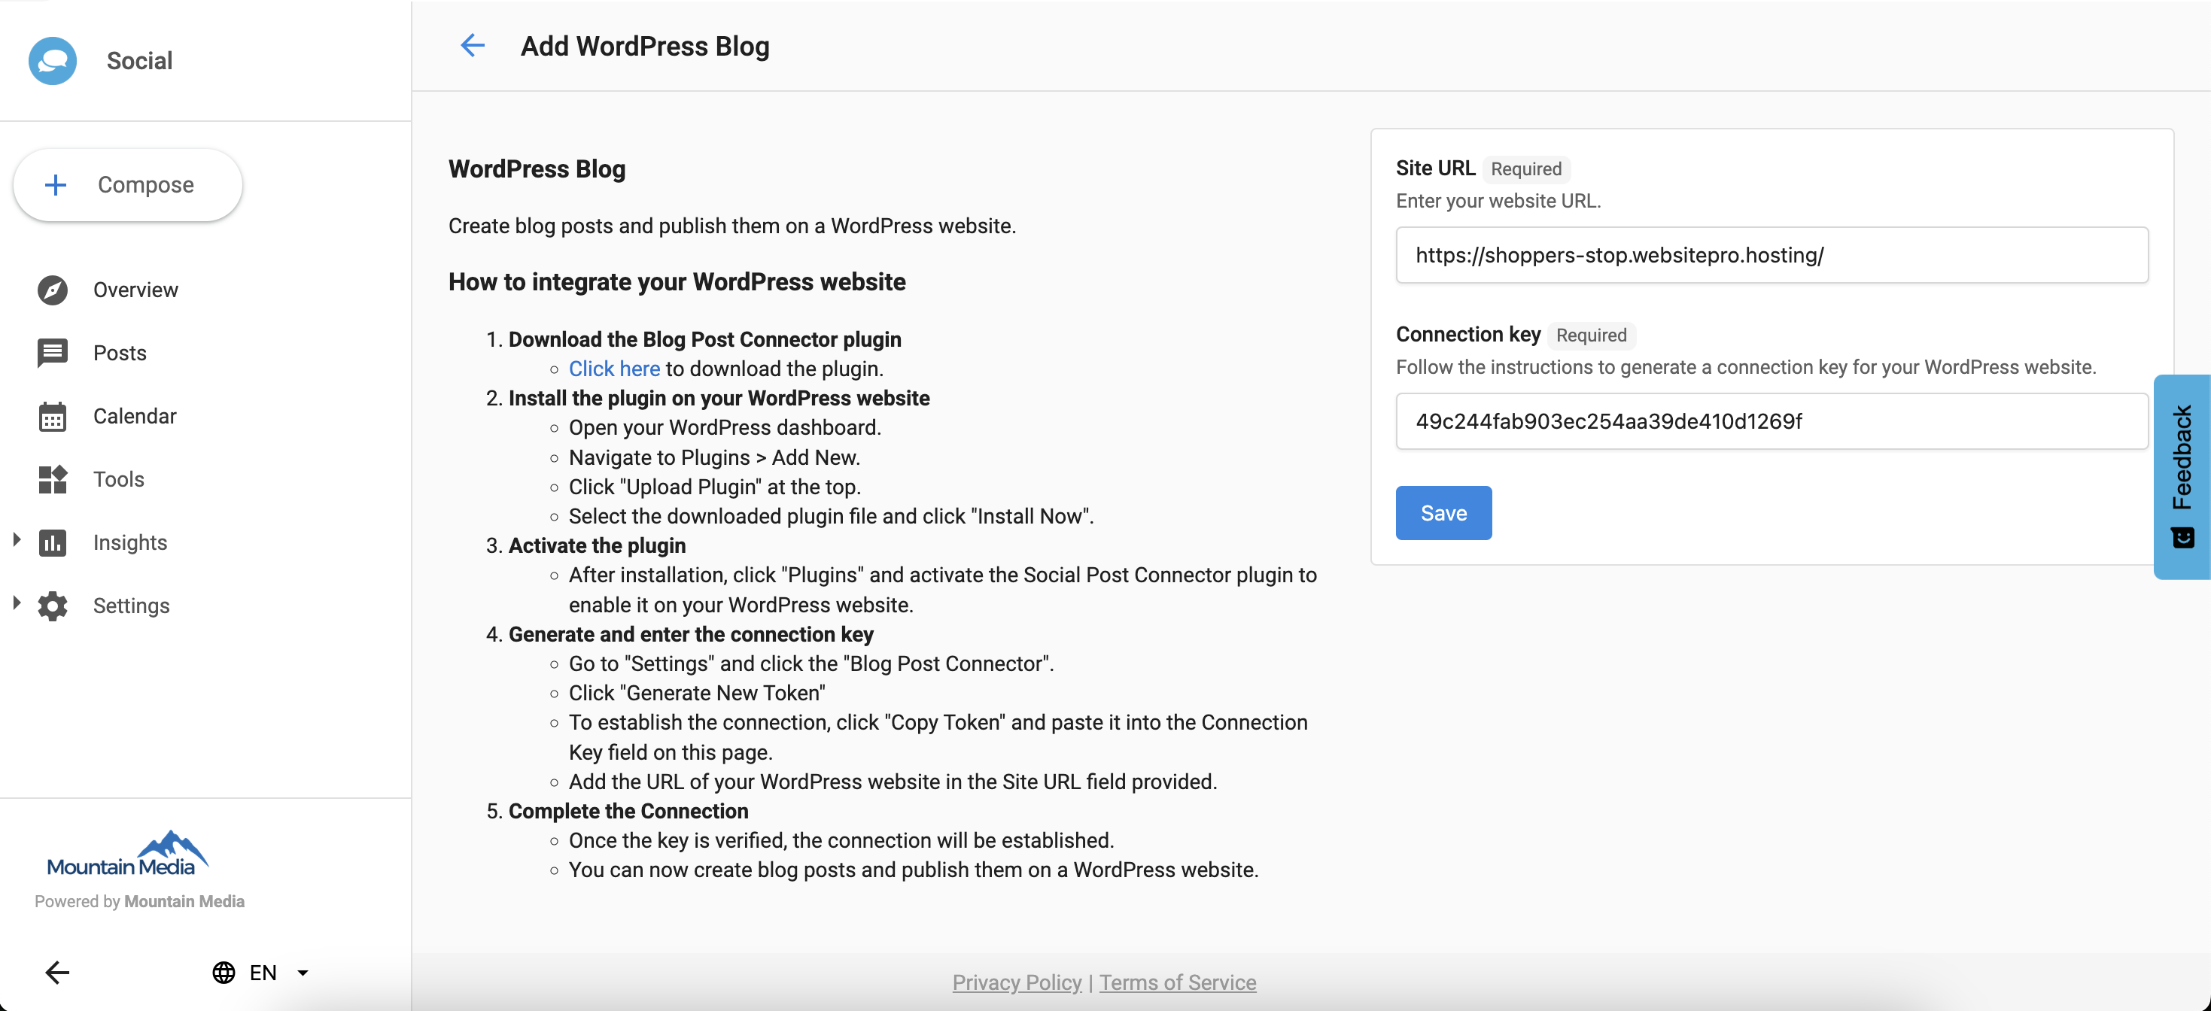Open the Terms of Service link

coord(1178,982)
